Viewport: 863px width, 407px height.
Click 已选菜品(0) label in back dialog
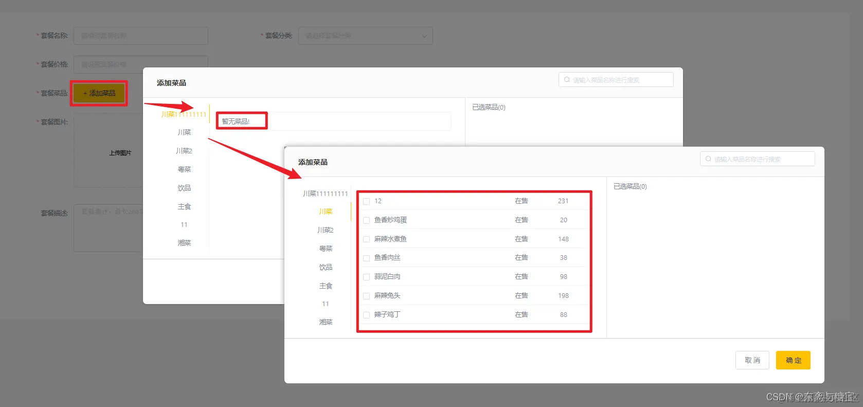click(489, 107)
